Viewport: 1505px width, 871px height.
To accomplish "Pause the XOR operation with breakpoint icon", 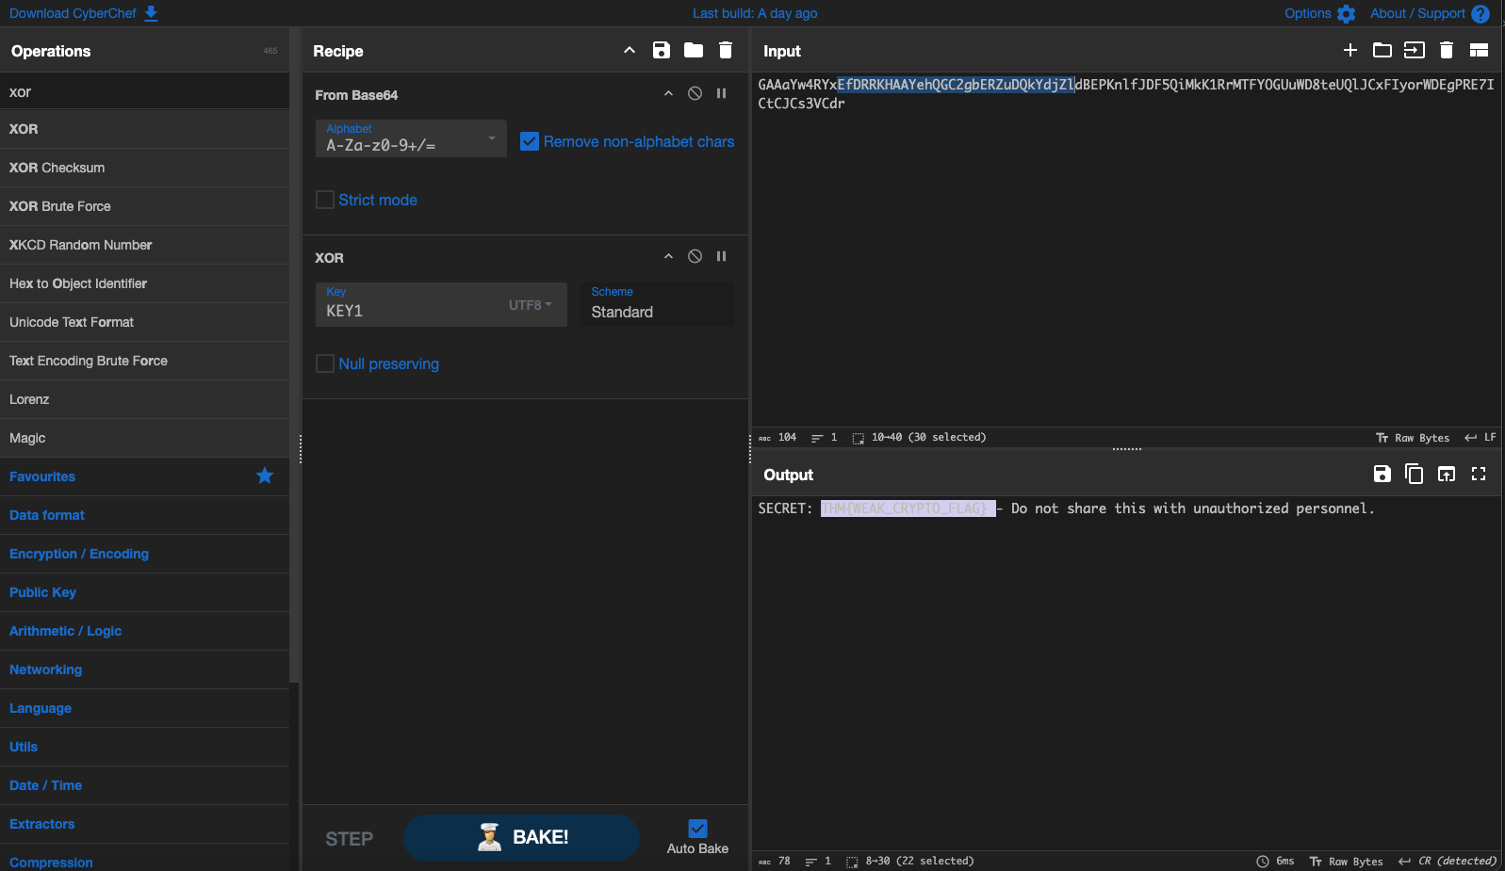I will (x=721, y=257).
